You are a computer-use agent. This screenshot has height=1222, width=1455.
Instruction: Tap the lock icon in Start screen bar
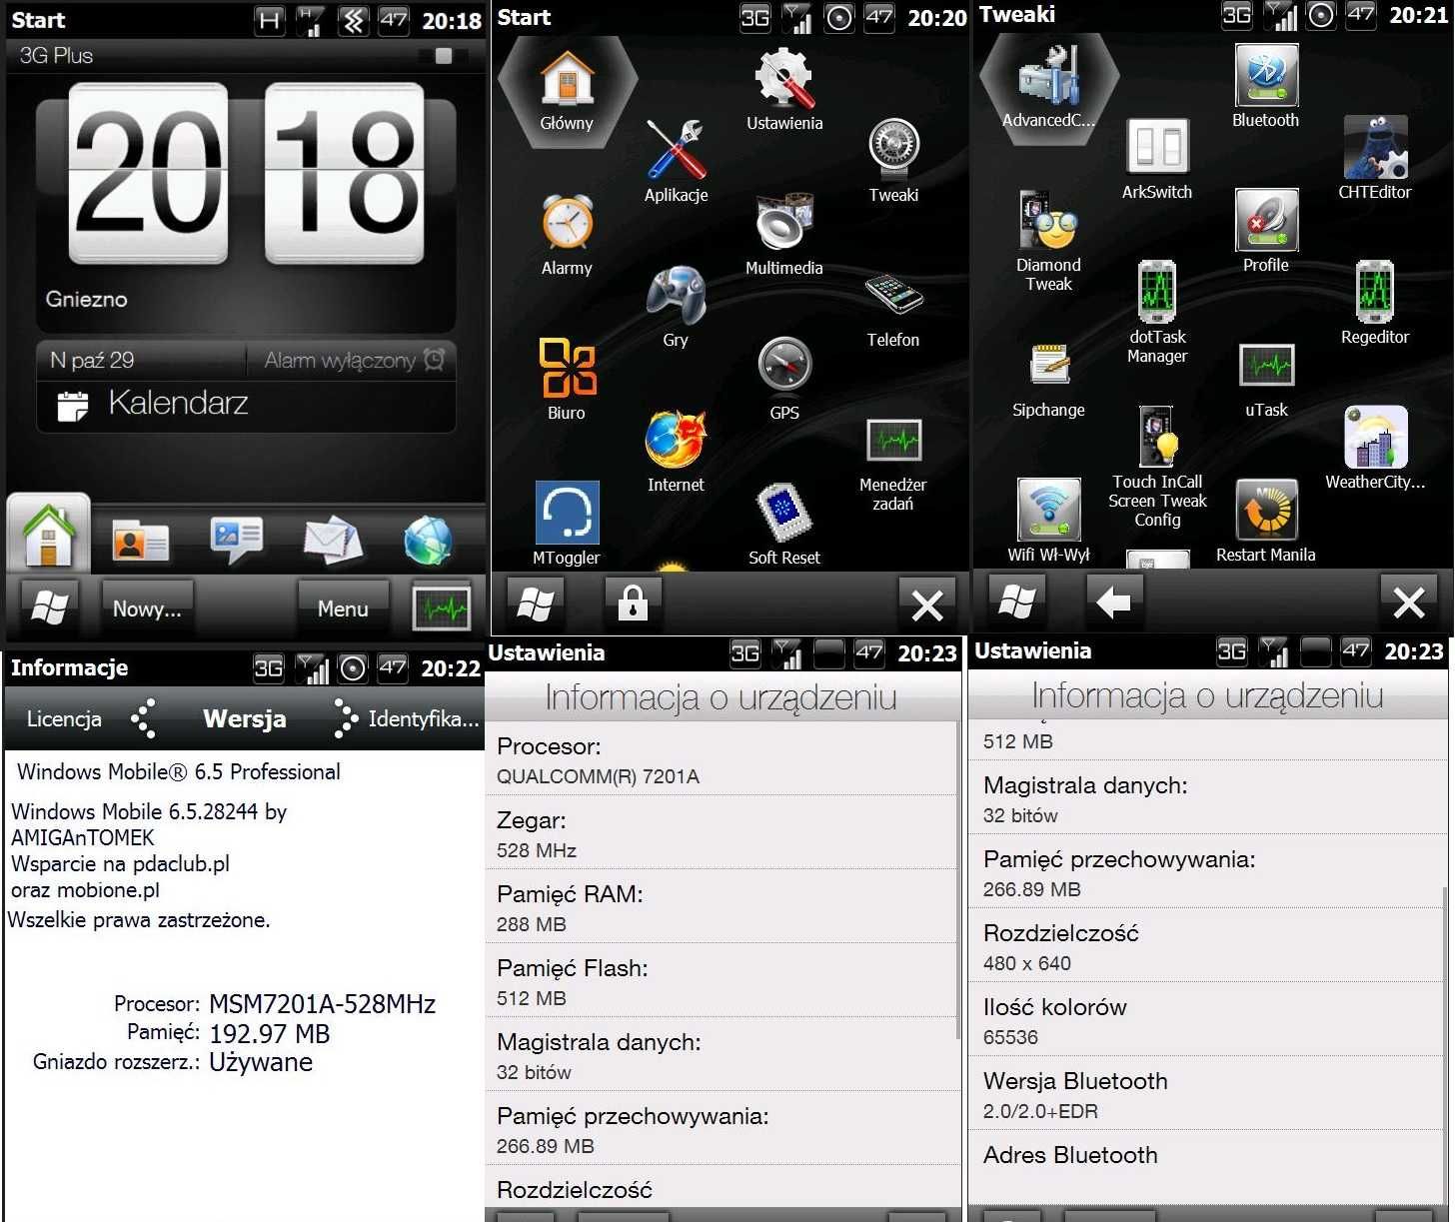tap(633, 604)
